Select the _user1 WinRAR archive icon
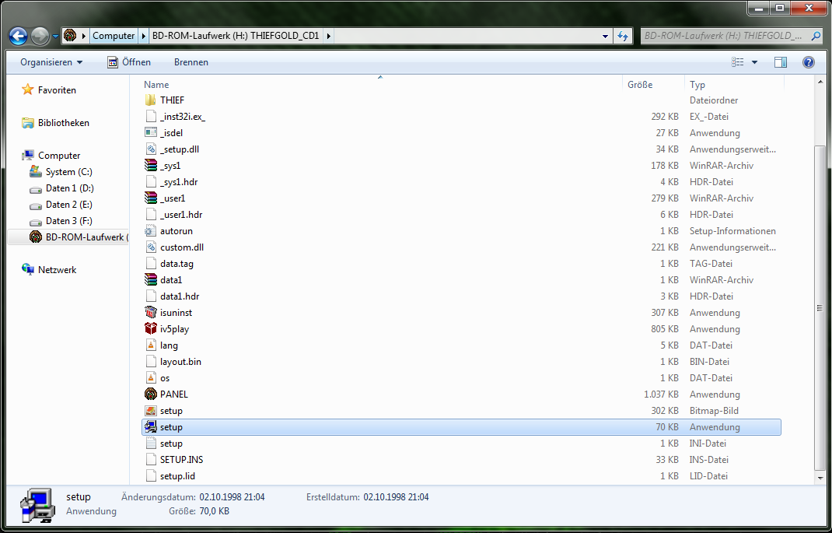The image size is (832, 533). [x=151, y=198]
